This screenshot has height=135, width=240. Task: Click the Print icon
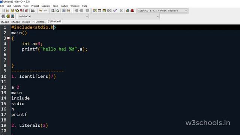(33, 10)
